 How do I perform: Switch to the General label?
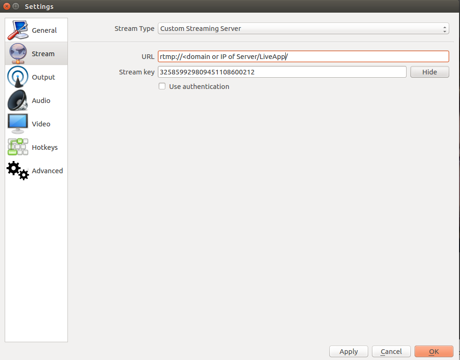pyautogui.click(x=45, y=30)
